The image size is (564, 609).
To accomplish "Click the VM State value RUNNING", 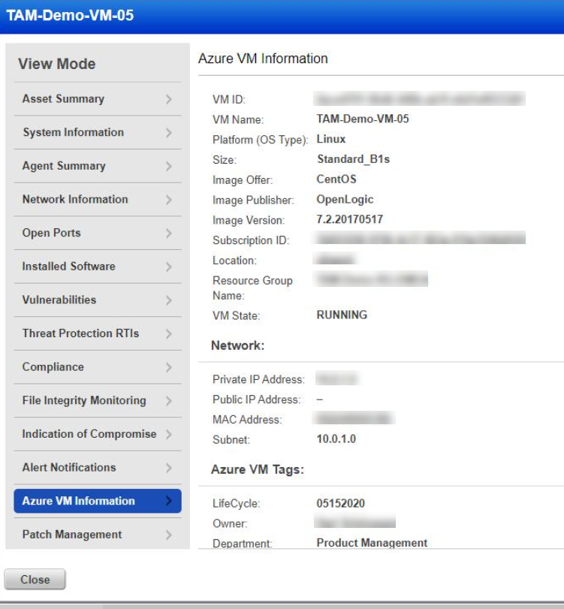I will coord(342,315).
